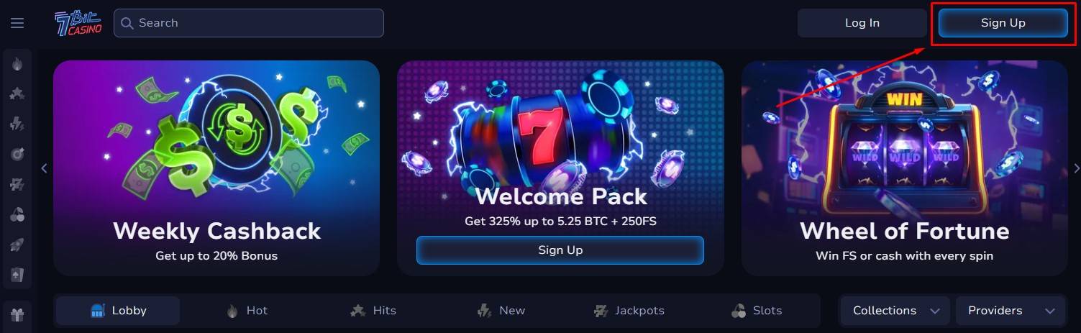Screen dimensions: 1081x333
Task: Open the playing card sidebar icon
Action: pos(17,275)
